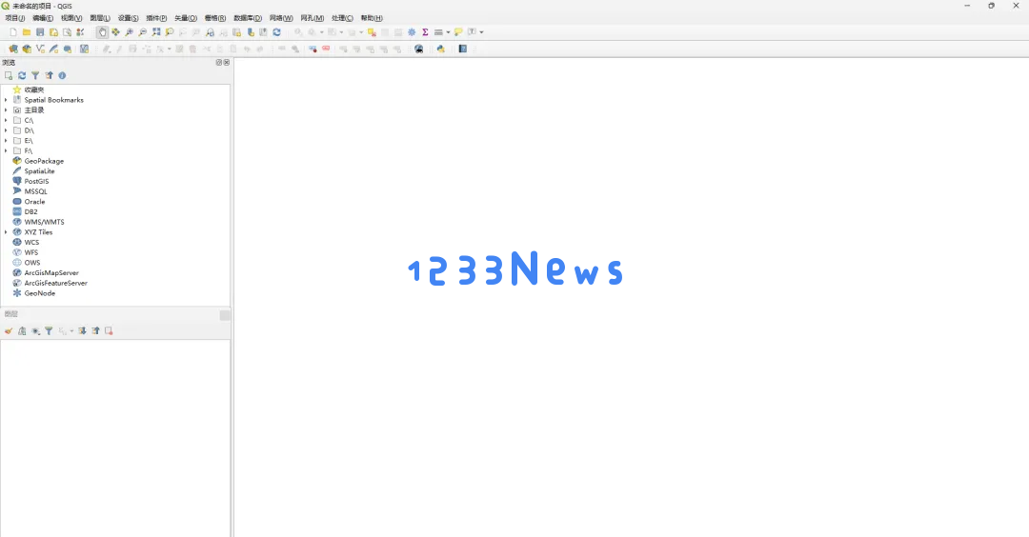This screenshot has width=1029, height=537.
Task: Click New Shapefile Layer icon
Action: pyautogui.click(x=40, y=50)
